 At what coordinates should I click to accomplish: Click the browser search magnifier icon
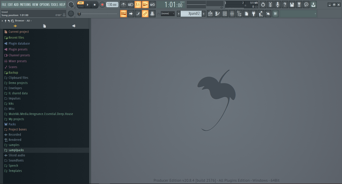click(13, 21)
